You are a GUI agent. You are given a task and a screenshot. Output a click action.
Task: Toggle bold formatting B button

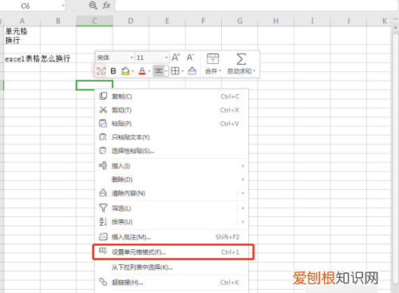pos(113,71)
